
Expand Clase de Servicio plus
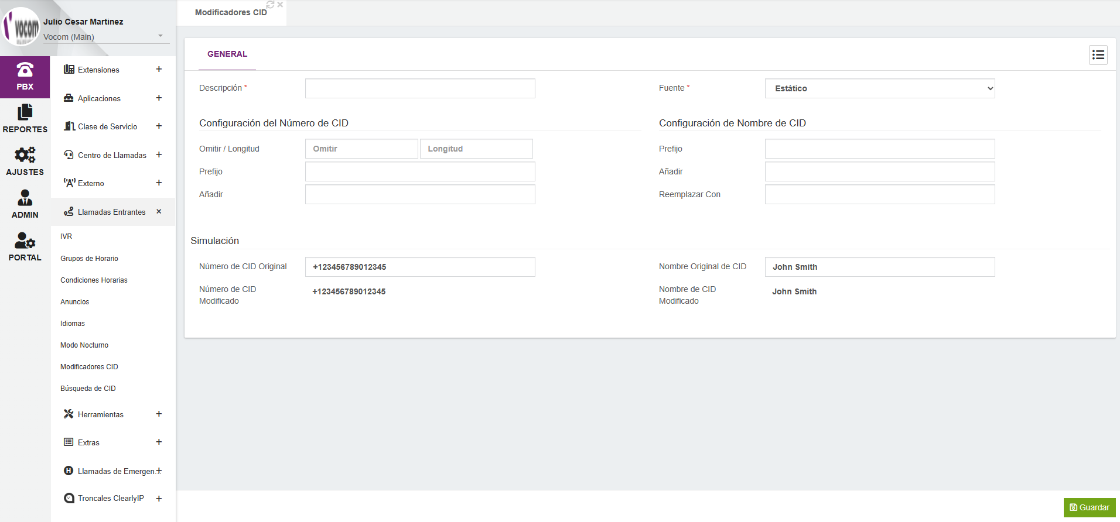click(159, 126)
